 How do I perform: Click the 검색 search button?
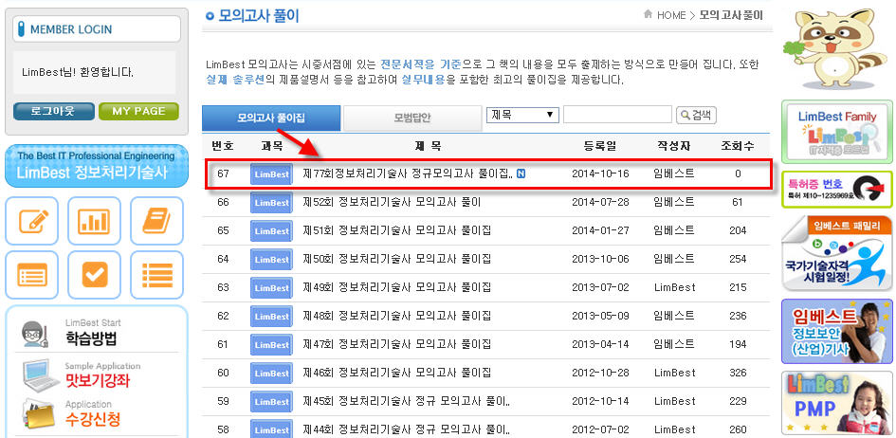(696, 116)
